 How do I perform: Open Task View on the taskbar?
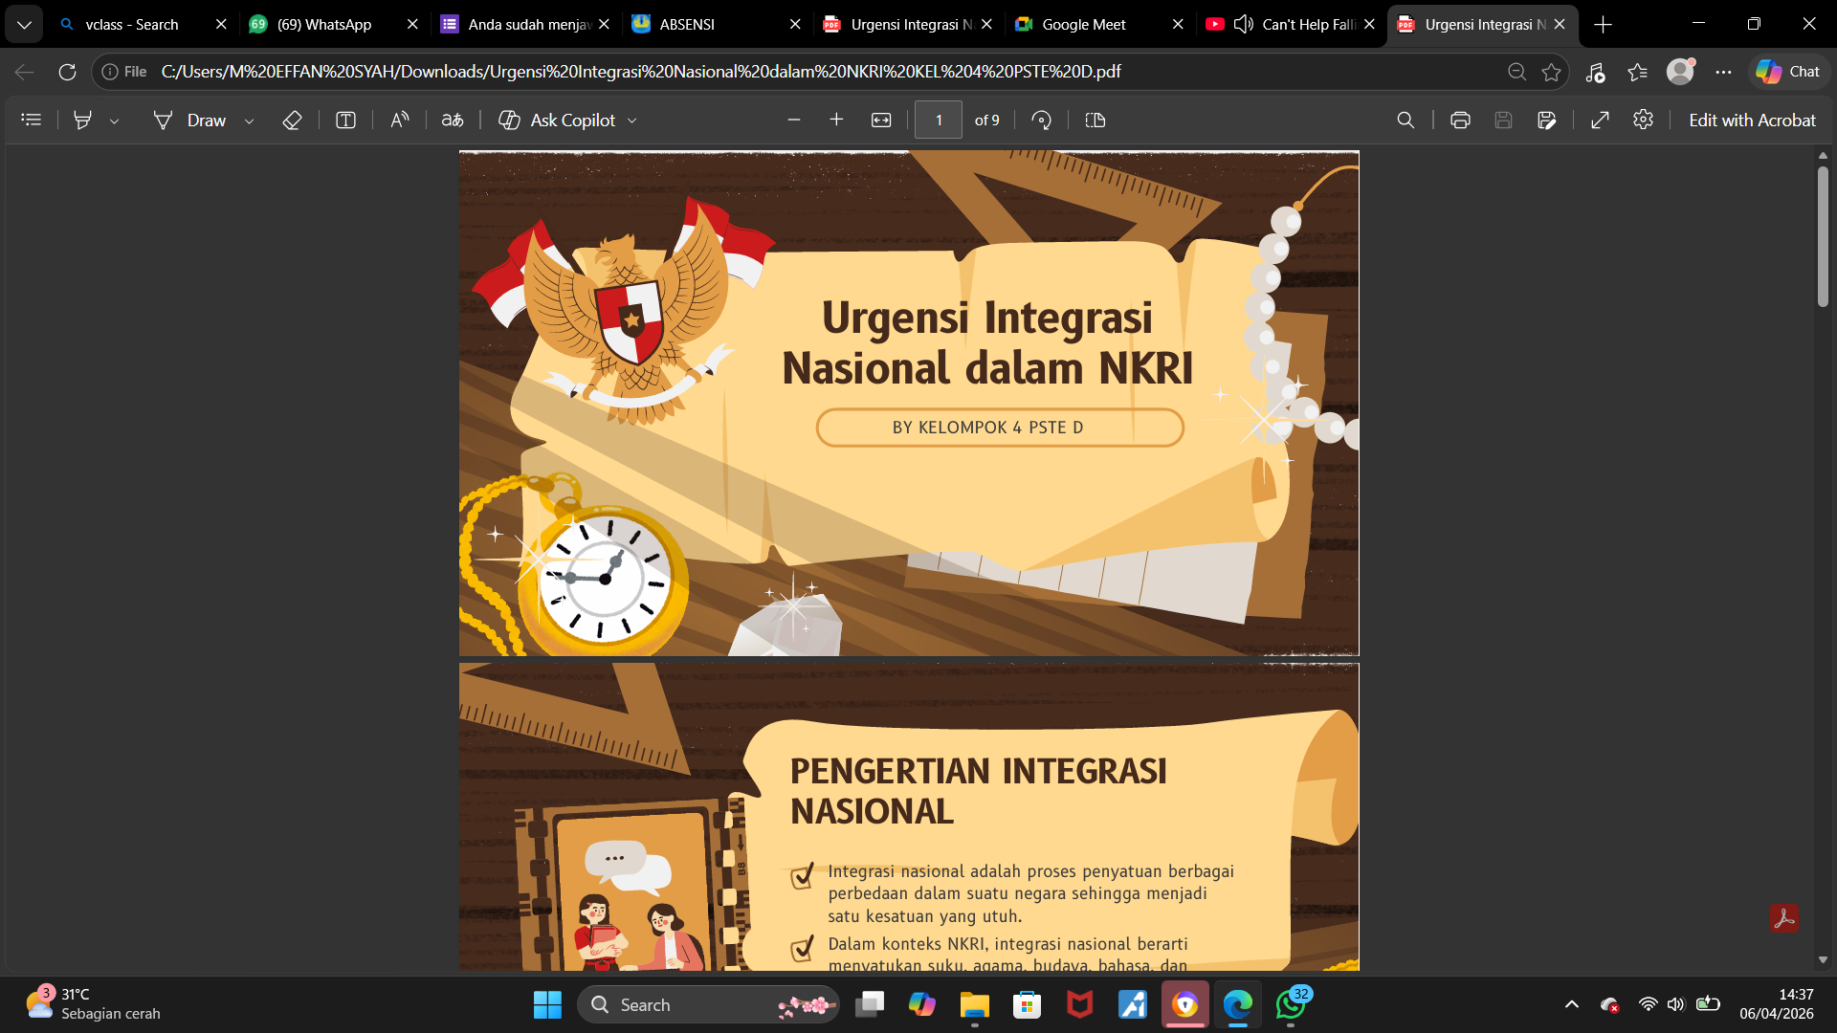[x=870, y=1004]
